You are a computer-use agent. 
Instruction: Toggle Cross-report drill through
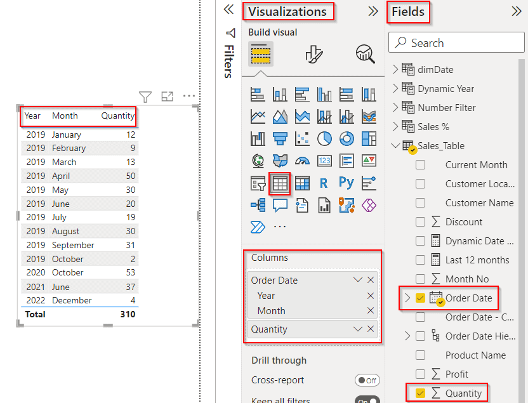[x=367, y=380]
